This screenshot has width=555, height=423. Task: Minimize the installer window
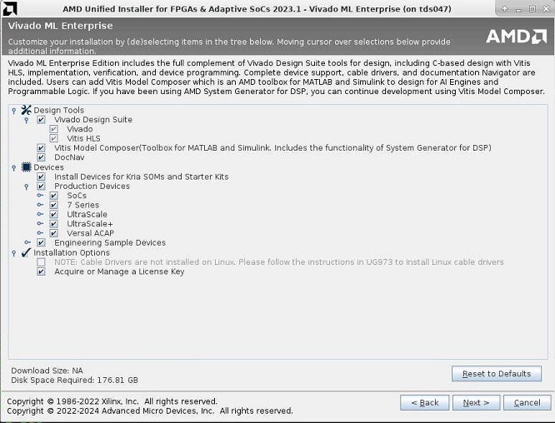click(517, 8)
